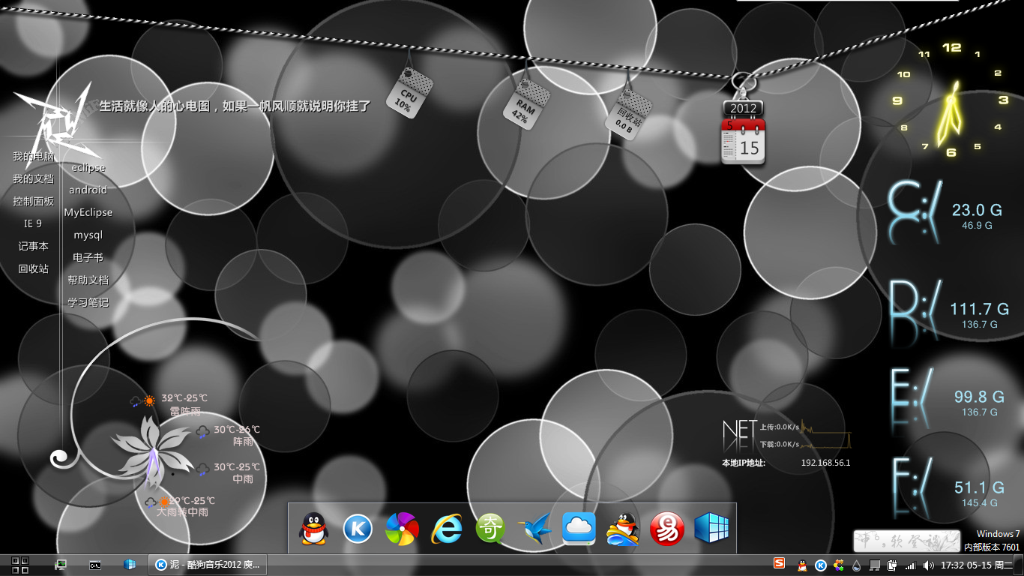
Task: Open QQ from the system tray penguin
Action: 802,565
